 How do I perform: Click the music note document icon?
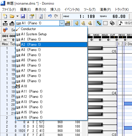pos(41,16)
